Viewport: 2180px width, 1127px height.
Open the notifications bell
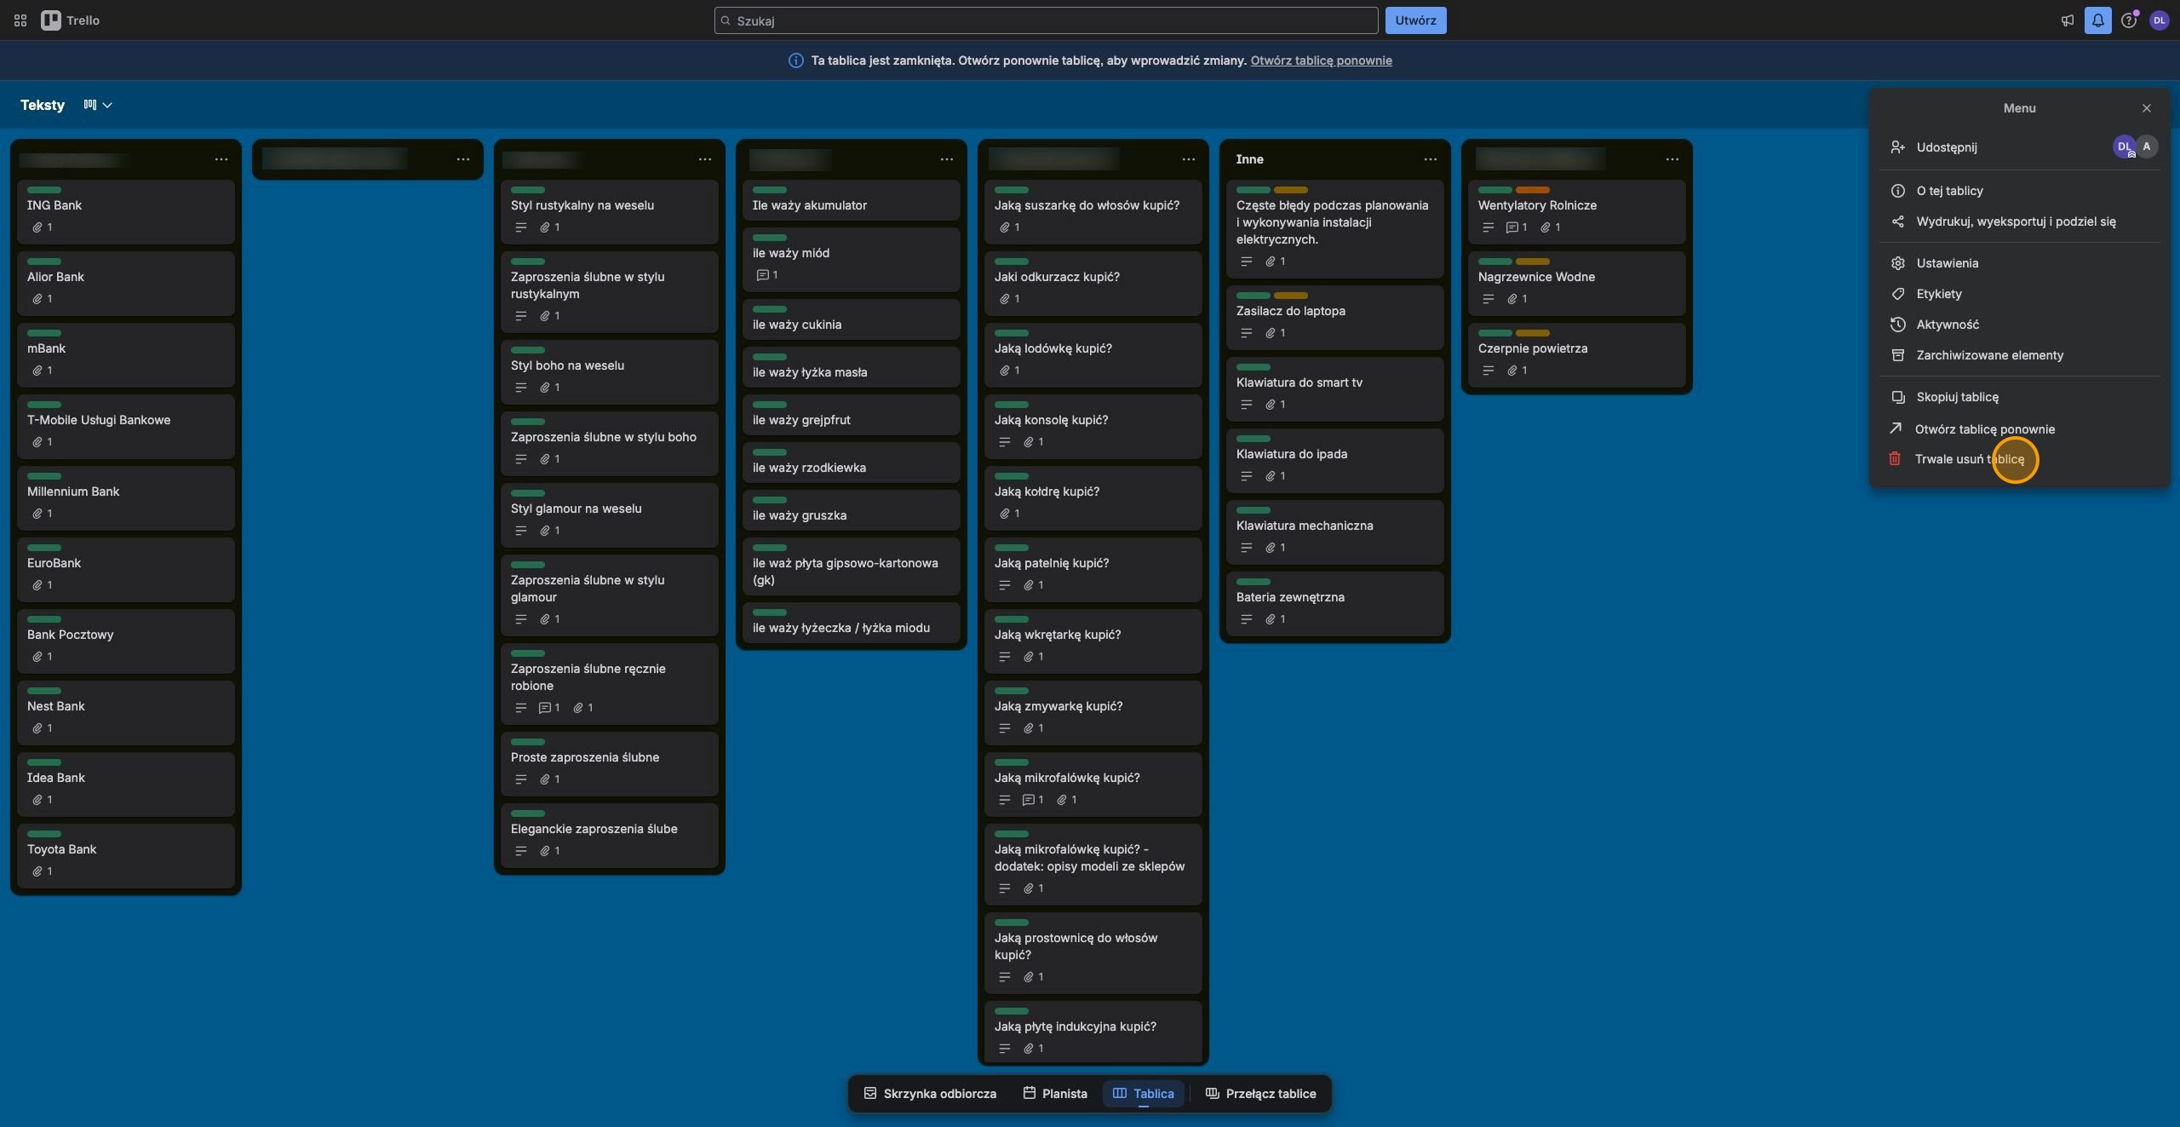(x=2097, y=20)
